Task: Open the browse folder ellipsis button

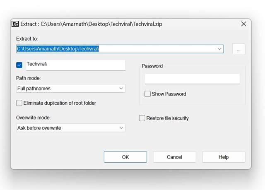Action: click(238, 49)
